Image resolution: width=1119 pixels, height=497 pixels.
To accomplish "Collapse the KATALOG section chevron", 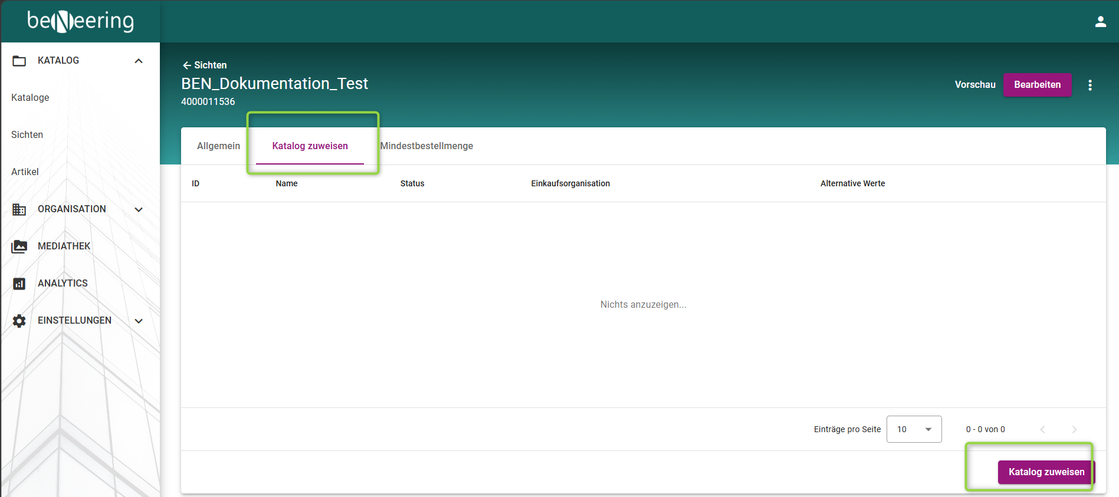I will pyautogui.click(x=139, y=61).
